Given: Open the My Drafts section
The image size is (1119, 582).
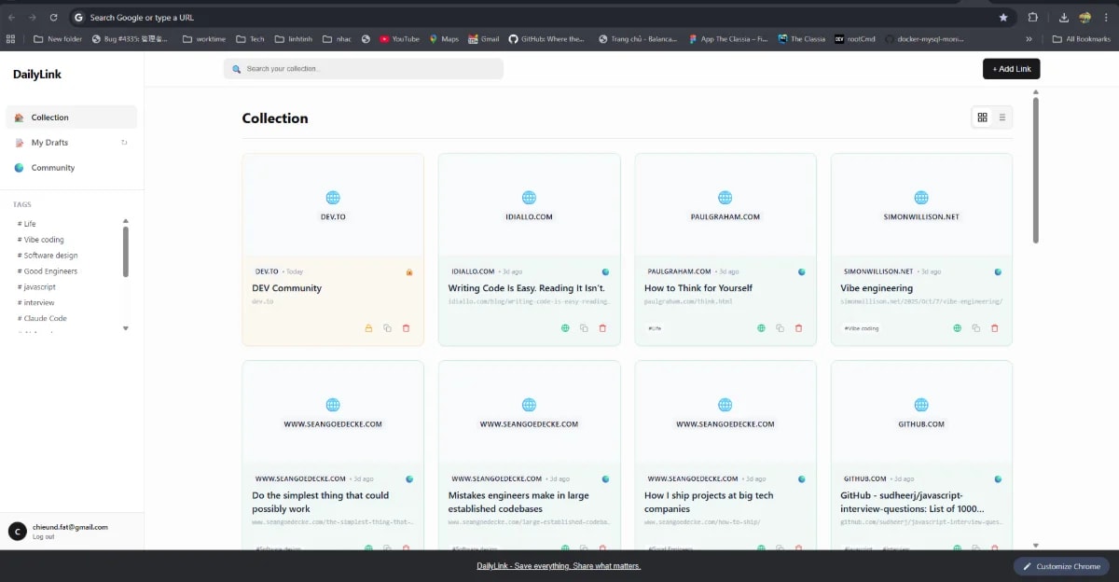Looking at the screenshot, I should 51,142.
